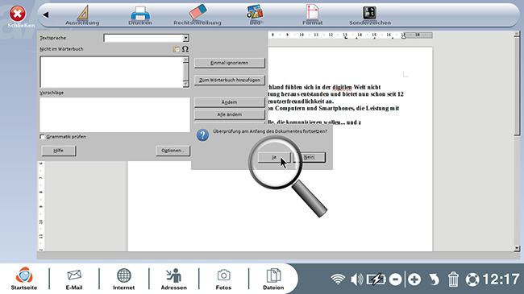
Task: Click Einmal ignorieren button
Action: tap(229, 63)
